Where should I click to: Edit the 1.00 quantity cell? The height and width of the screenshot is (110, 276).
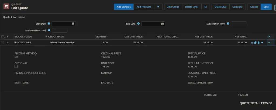coord(105,43)
